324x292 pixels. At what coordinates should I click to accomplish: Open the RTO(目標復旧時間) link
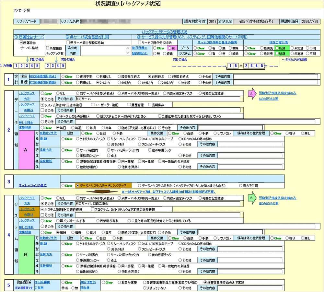click(x=42, y=82)
